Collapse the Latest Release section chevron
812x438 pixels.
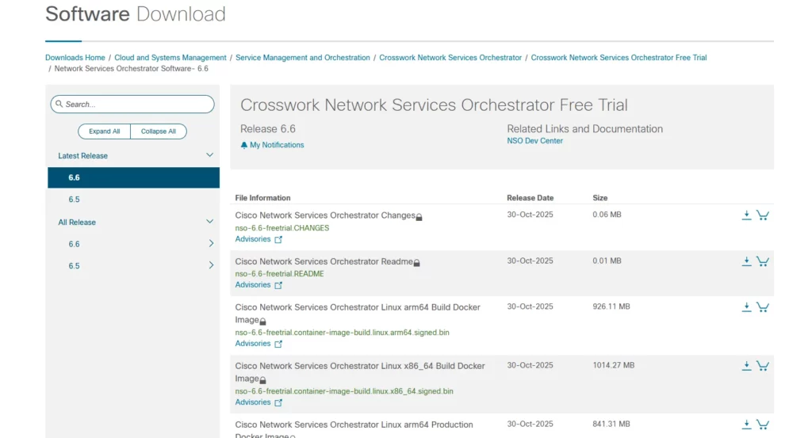(x=209, y=155)
